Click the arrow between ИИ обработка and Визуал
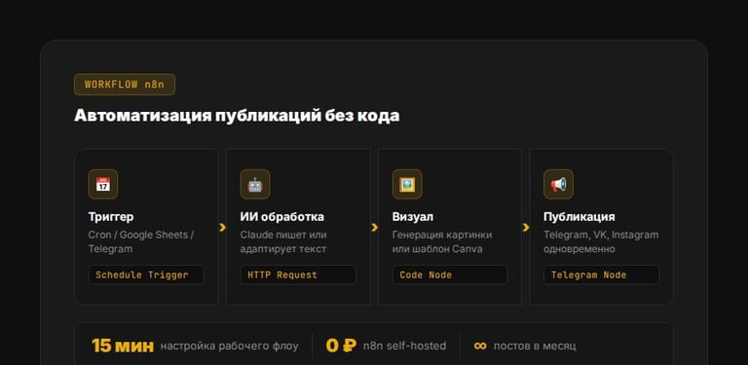Viewport: 748px width, 365px height. click(x=374, y=228)
